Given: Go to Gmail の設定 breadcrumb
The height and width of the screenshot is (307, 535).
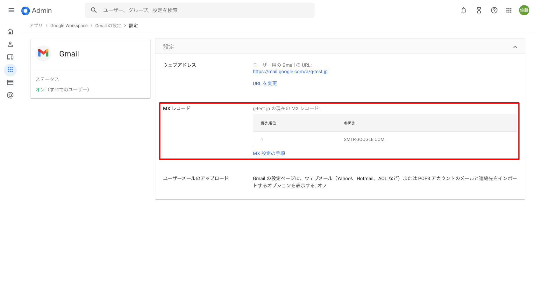Looking at the screenshot, I should coord(108,26).
